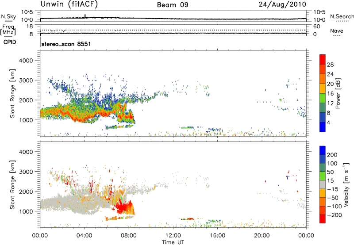Click the '200' tick on the Velocity colorbar
The image size is (354, 245).
tap(332, 155)
